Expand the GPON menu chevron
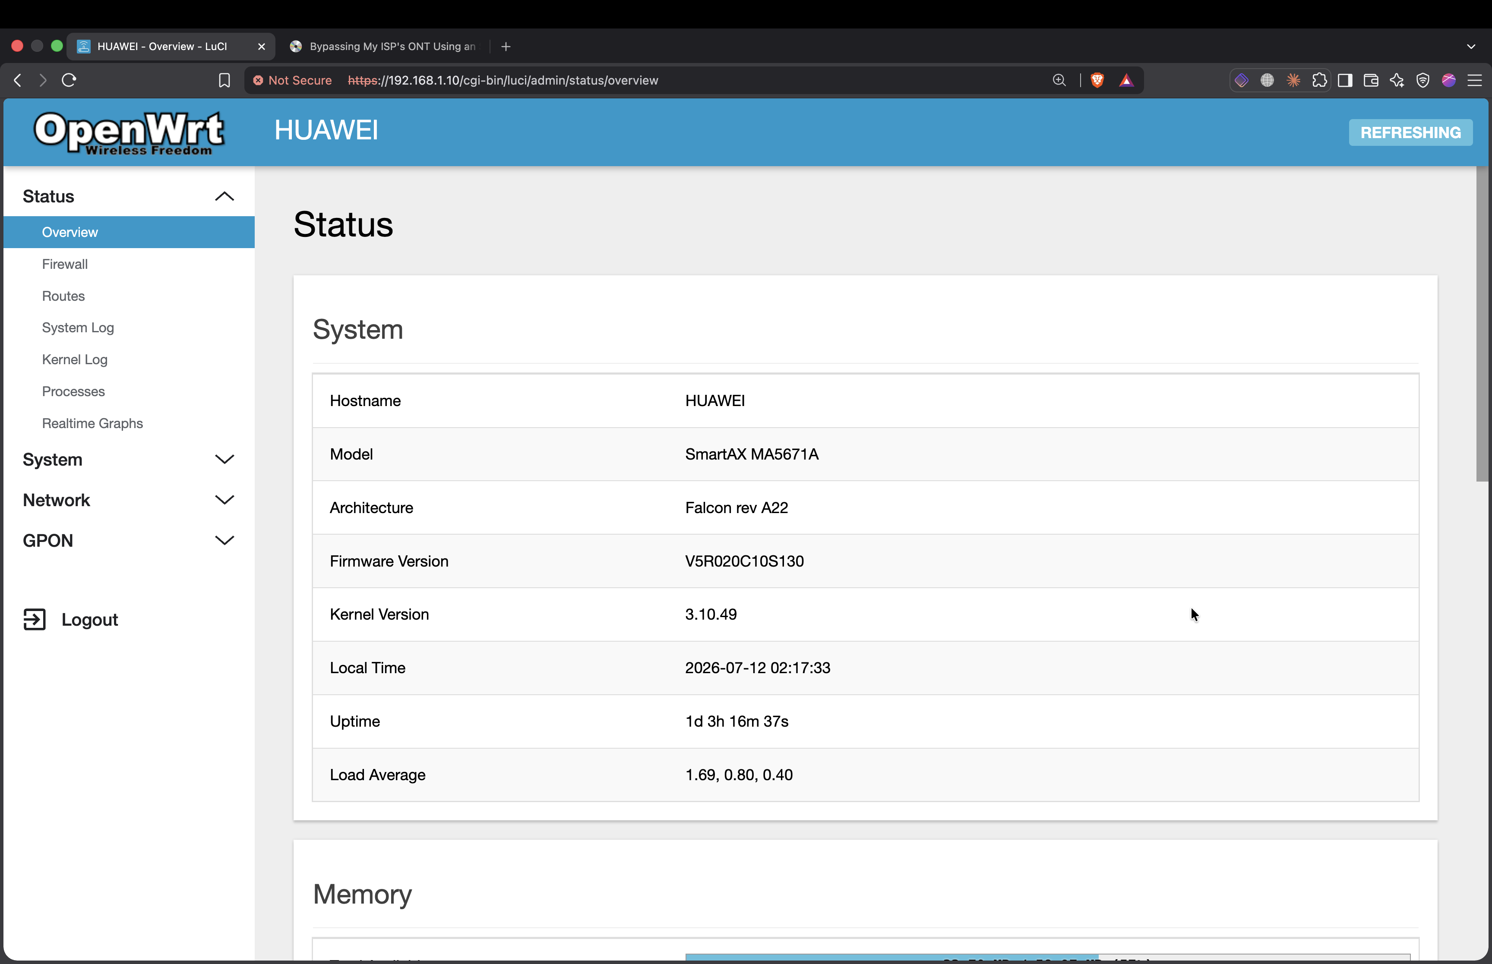 point(224,540)
